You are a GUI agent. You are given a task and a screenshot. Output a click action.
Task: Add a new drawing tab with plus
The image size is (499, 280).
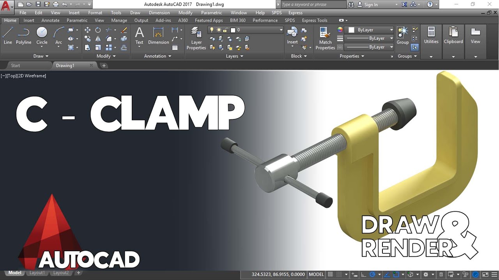(104, 66)
